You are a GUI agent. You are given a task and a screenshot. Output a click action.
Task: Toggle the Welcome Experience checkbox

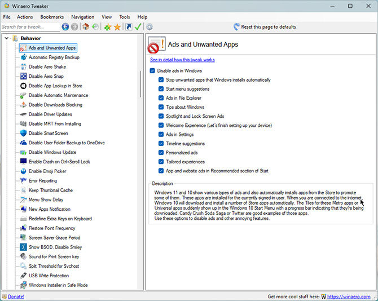click(x=161, y=125)
